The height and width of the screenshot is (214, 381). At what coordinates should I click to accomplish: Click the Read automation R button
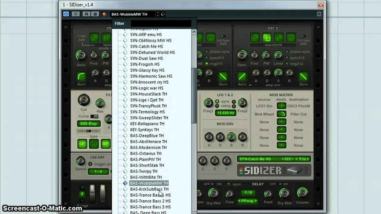(x=87, y=14)
